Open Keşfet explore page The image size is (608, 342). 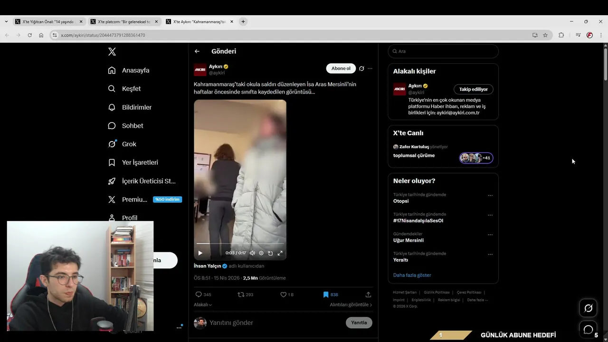coord(124,89)
